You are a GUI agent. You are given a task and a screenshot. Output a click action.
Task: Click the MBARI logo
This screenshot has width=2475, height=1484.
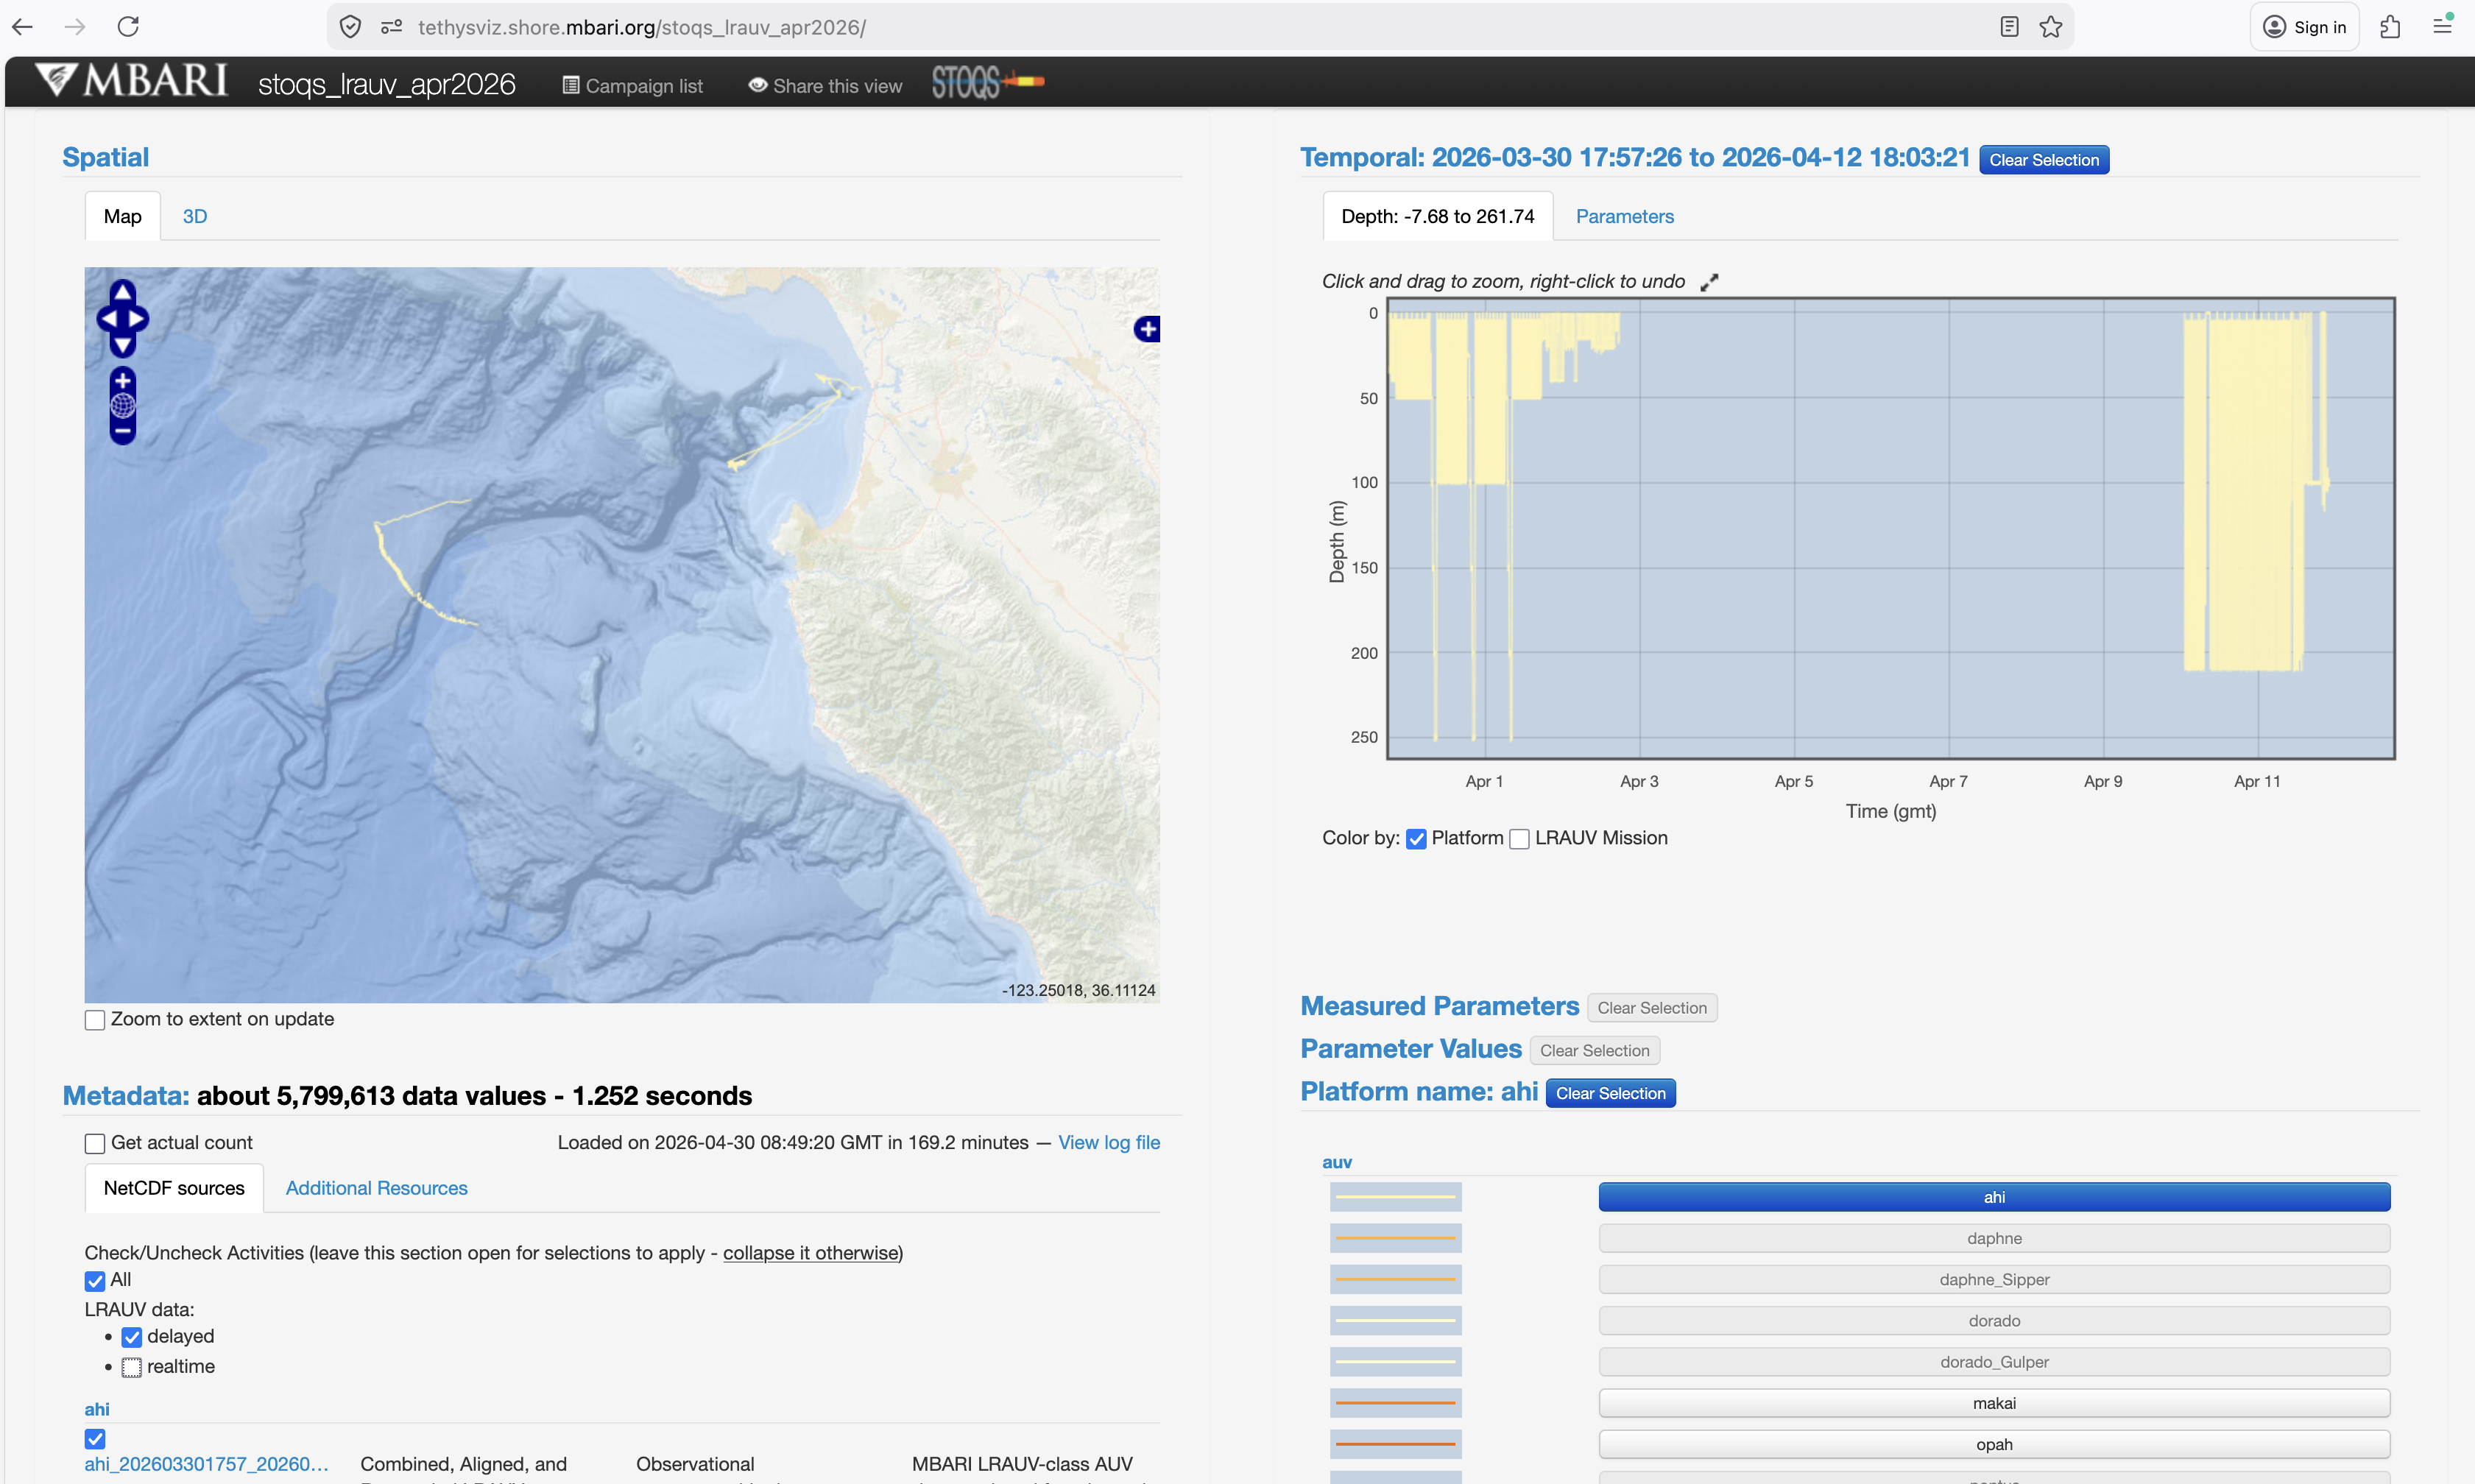(132, 81)
